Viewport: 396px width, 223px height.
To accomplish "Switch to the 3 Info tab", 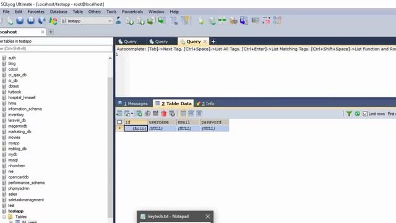I will 205,103.
